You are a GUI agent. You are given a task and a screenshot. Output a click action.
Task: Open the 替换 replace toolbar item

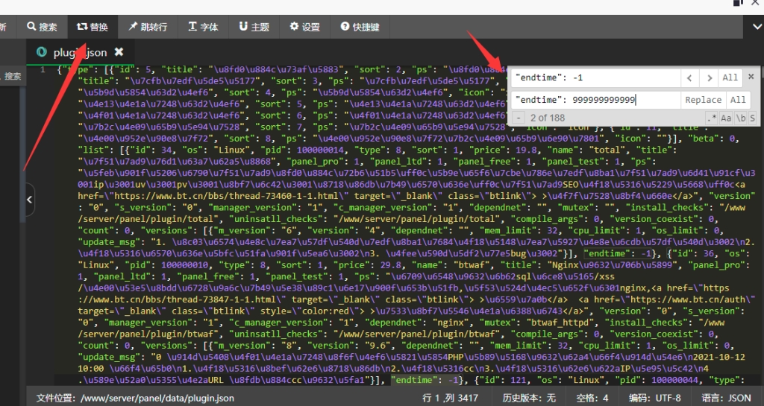92,27
